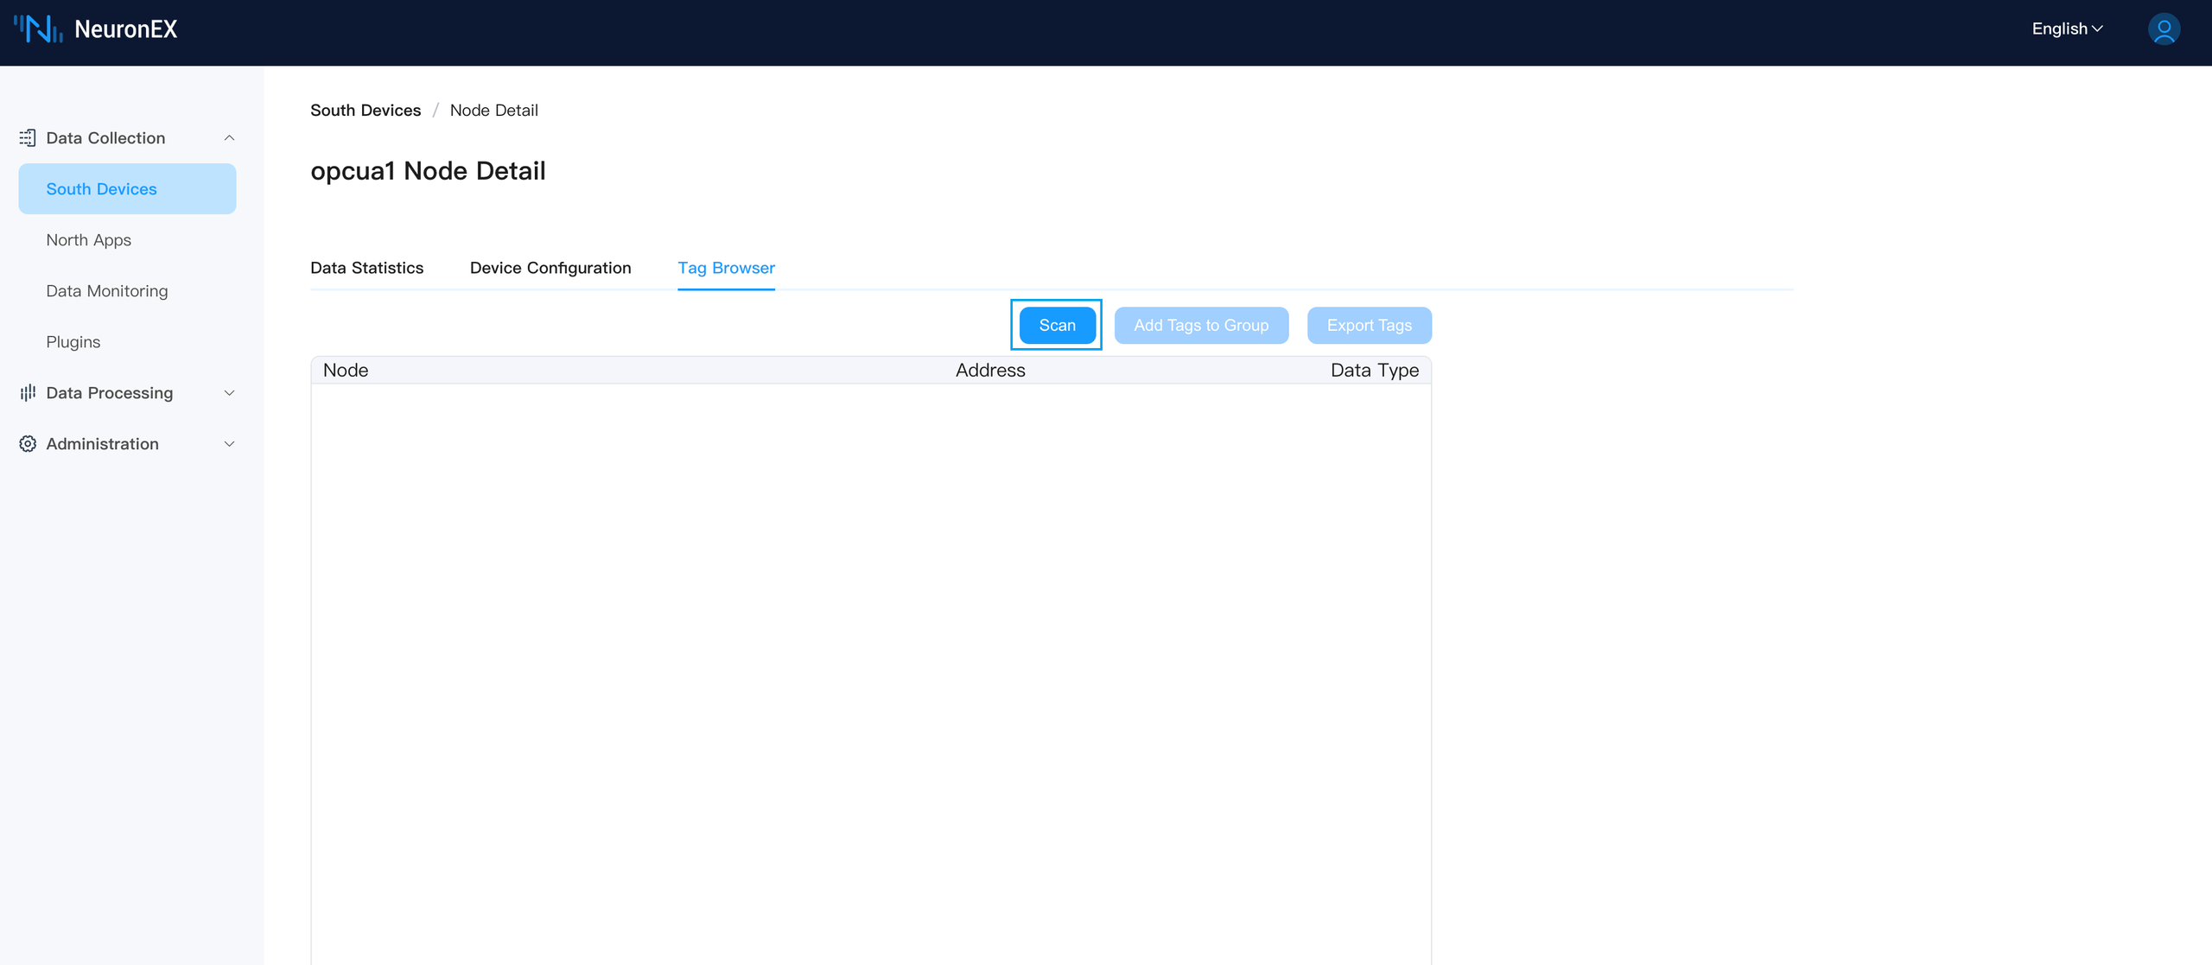The width and height of the screenshot is (2212, 965).
Task: Click the Add Tags to Group button
Action: [x=1201, y=325]
